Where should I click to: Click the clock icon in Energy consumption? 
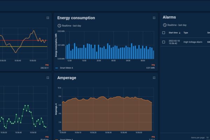59,26
